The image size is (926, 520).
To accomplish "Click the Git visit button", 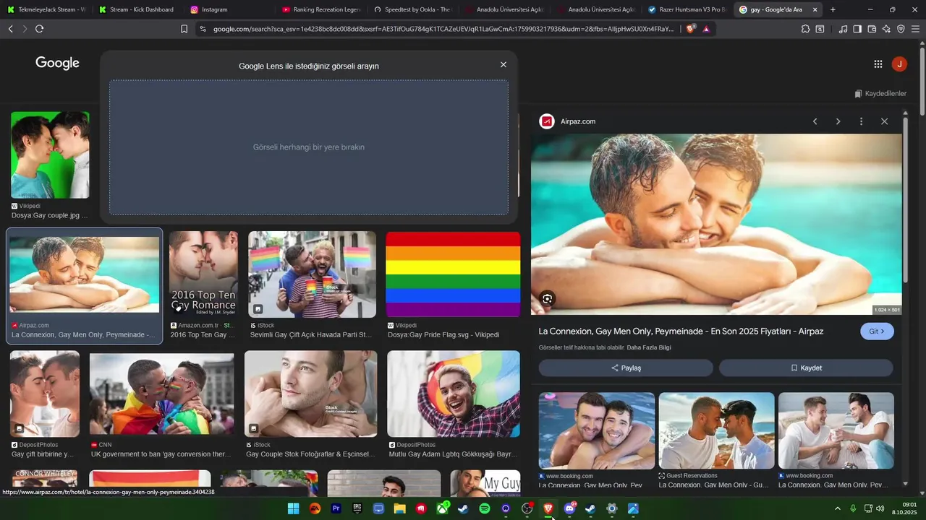I will click(x=877, y=331).
